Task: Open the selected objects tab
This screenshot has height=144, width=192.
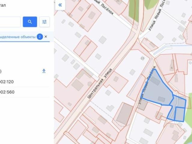Action: pos(18,37)
